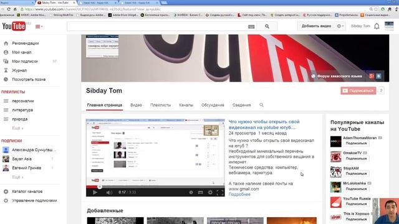Click the browser address bar
This screenshot has width=399, height=224.
(193, 9)
